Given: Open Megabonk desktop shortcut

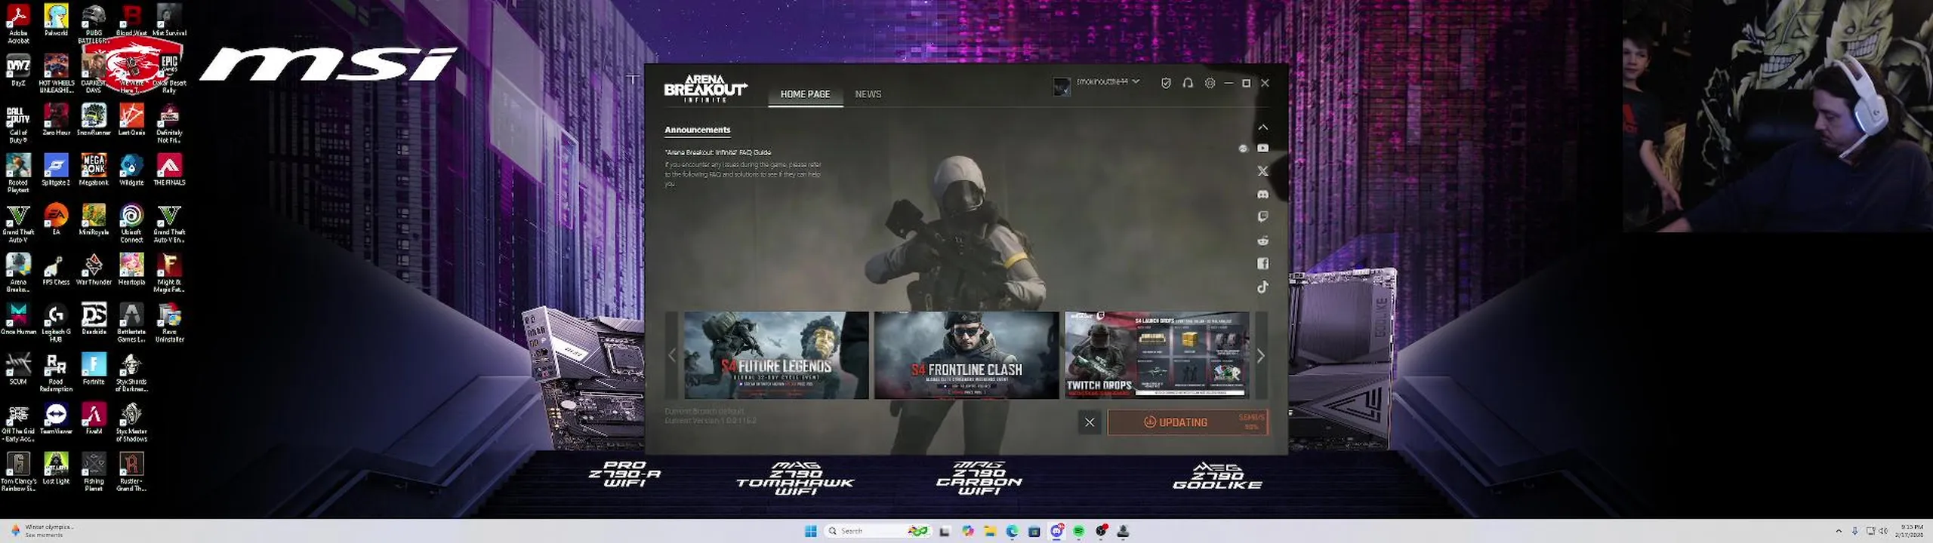Looking at the screenshot, I should 94,170.
